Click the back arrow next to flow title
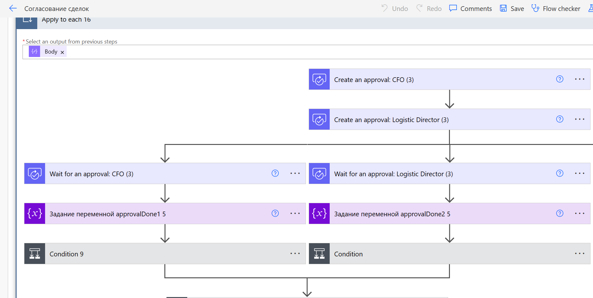The image size is (593, 298). coord(13,8)
